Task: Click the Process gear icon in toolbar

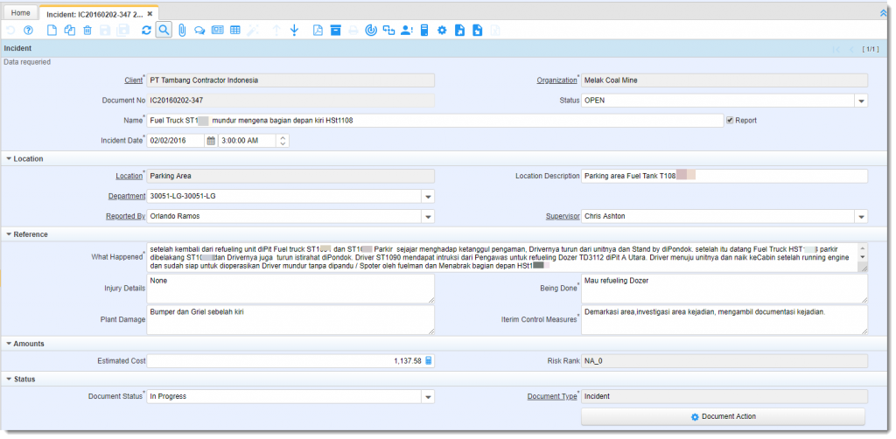Action: pos(442,31)
